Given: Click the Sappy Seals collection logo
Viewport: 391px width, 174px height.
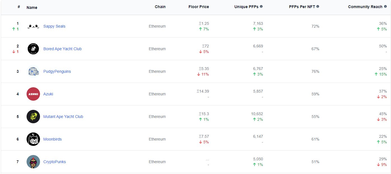Looking at the screenshot, I should point(33,26).
